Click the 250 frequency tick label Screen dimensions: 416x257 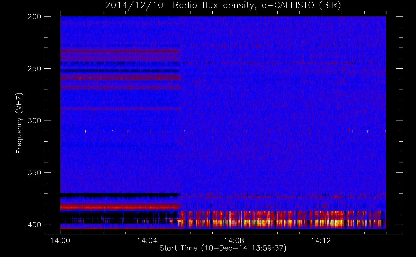[x=34, y=69]
